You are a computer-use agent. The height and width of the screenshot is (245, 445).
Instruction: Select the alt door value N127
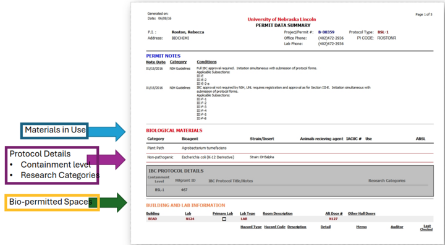pos(333,219)
